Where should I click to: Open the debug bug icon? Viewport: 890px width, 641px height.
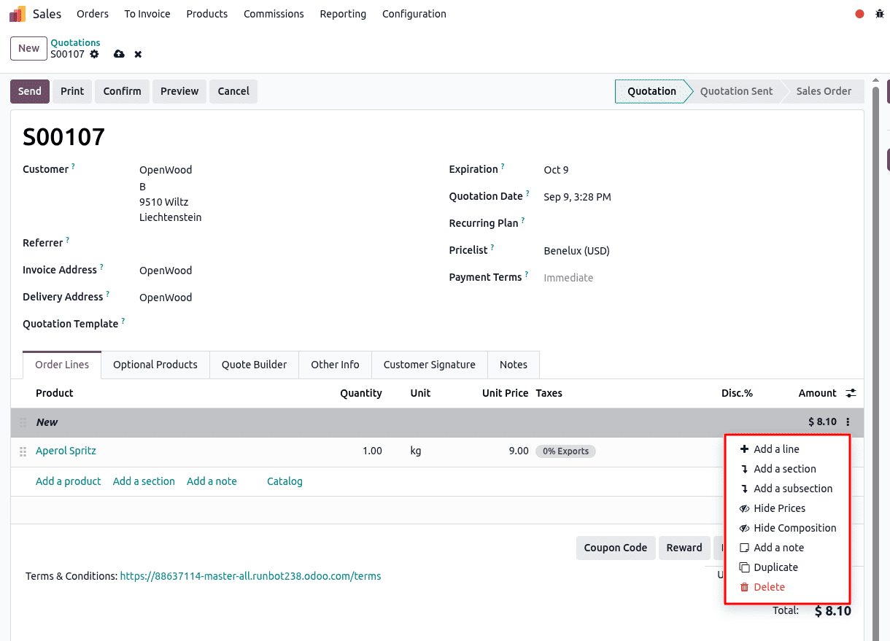coord(879,14)
